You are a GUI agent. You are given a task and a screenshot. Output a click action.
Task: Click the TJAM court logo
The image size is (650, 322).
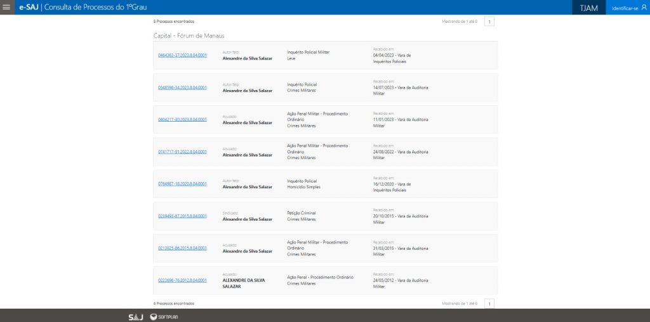click(x=588, y=8)
